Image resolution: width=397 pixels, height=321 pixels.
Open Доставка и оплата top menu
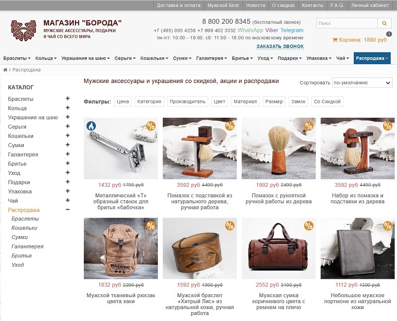[179, 5]
